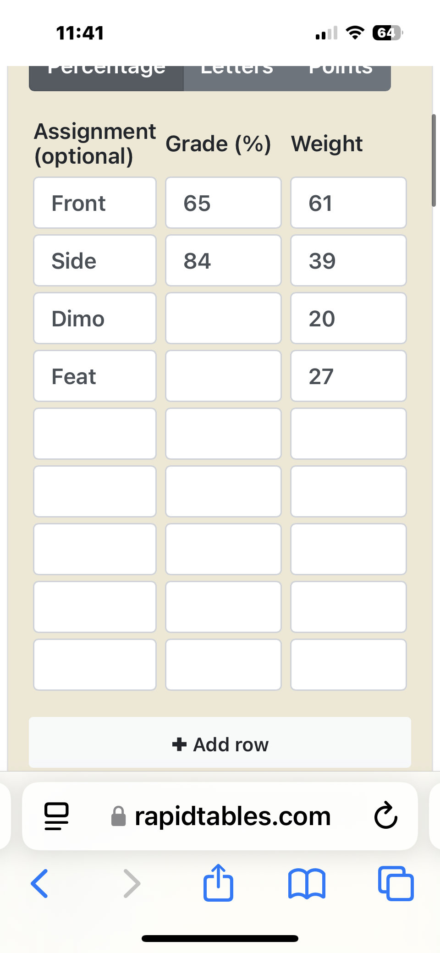Open the tabs overview icon

(x=396, y=883)
